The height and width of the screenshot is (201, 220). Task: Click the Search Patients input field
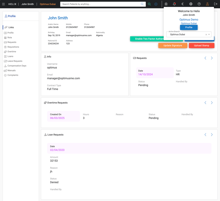[100, 4]
